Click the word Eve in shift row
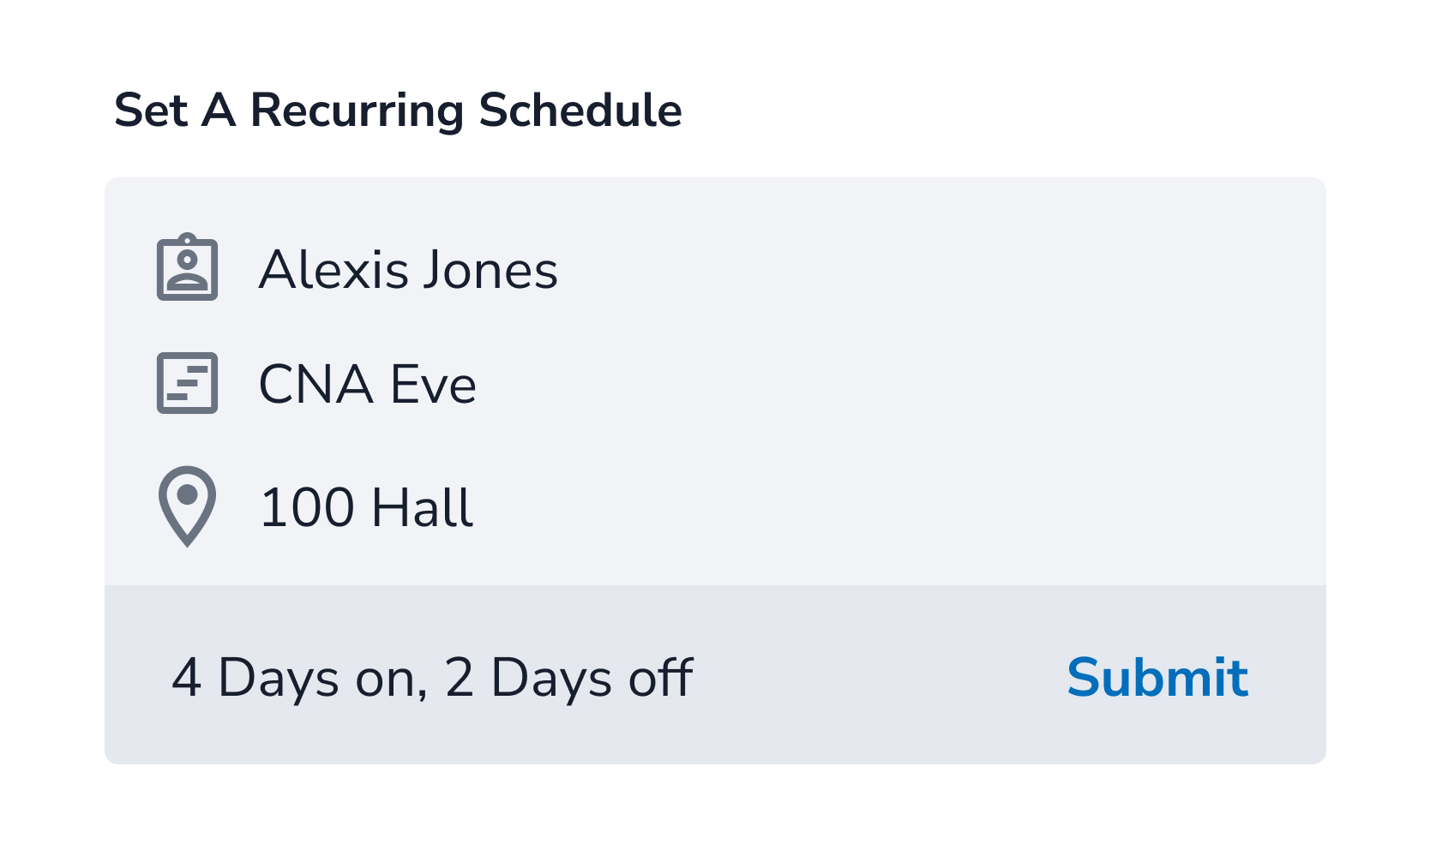 433,385
